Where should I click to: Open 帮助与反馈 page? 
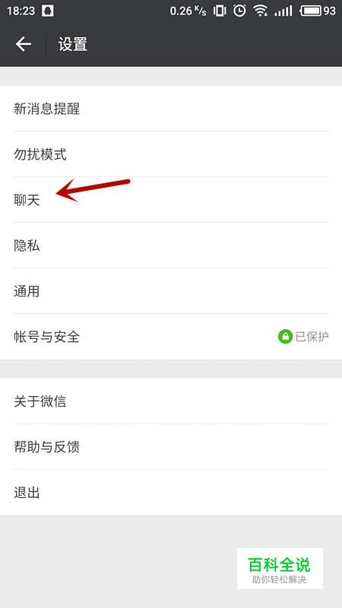[171, 447]
